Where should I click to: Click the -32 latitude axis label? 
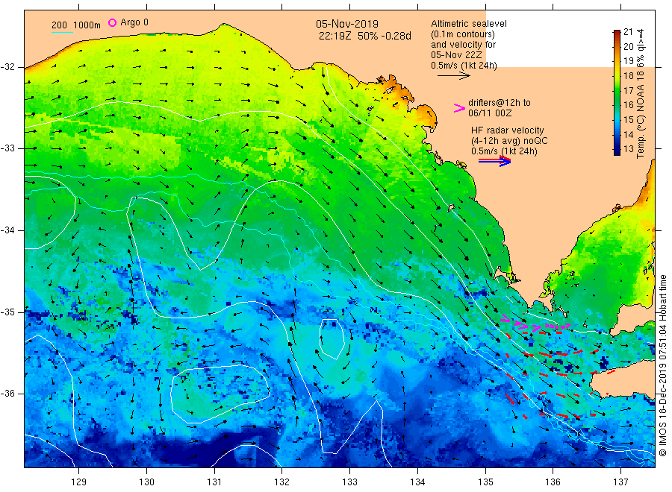pos(7,67)
